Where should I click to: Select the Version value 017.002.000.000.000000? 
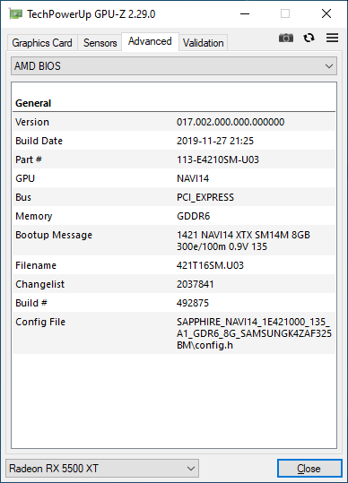tap(231, 122)
